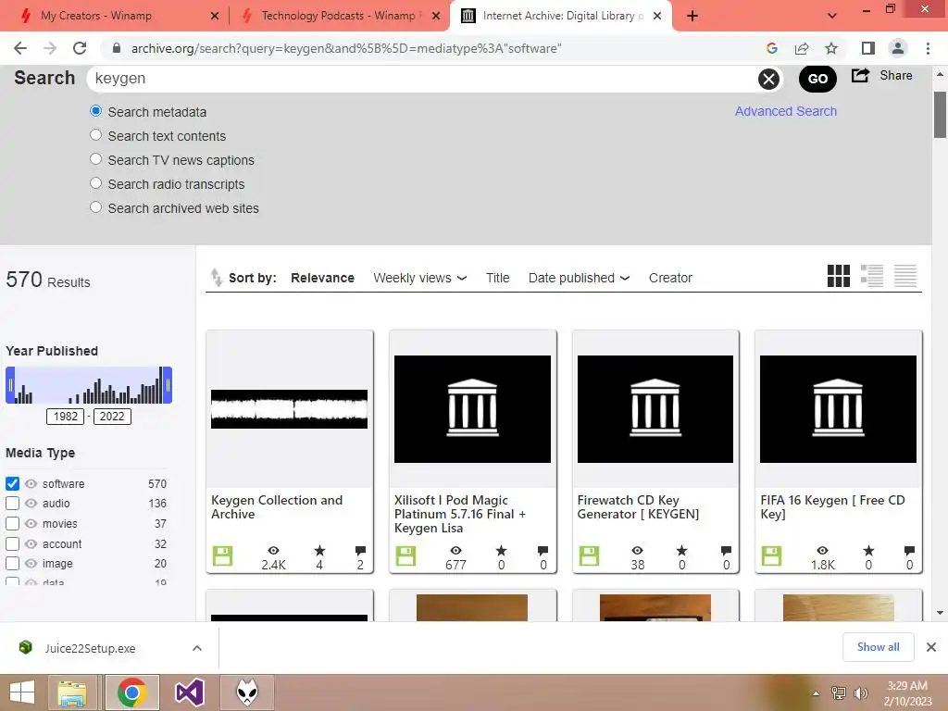Open Keygen Collection and Archive title
Viewport: 948px width, 711px height.
click(x=277, y=507)
